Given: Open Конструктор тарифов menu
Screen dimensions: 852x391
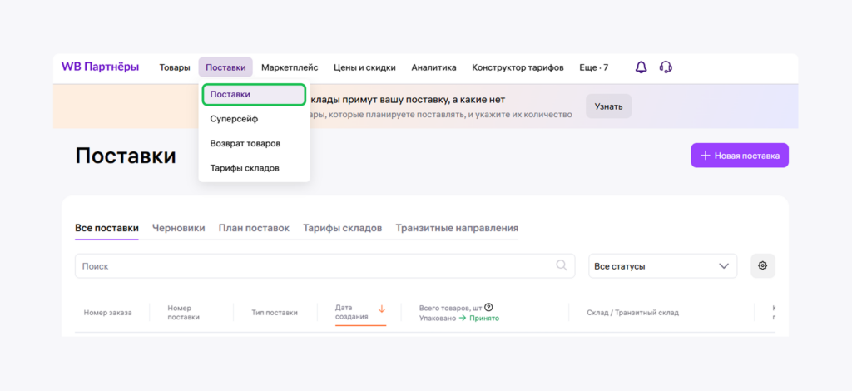Looking at the screenshot, I should tap(518, 67).
